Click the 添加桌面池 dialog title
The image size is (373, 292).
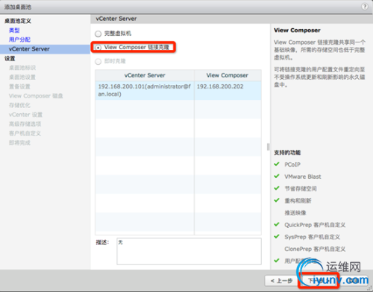18,7
